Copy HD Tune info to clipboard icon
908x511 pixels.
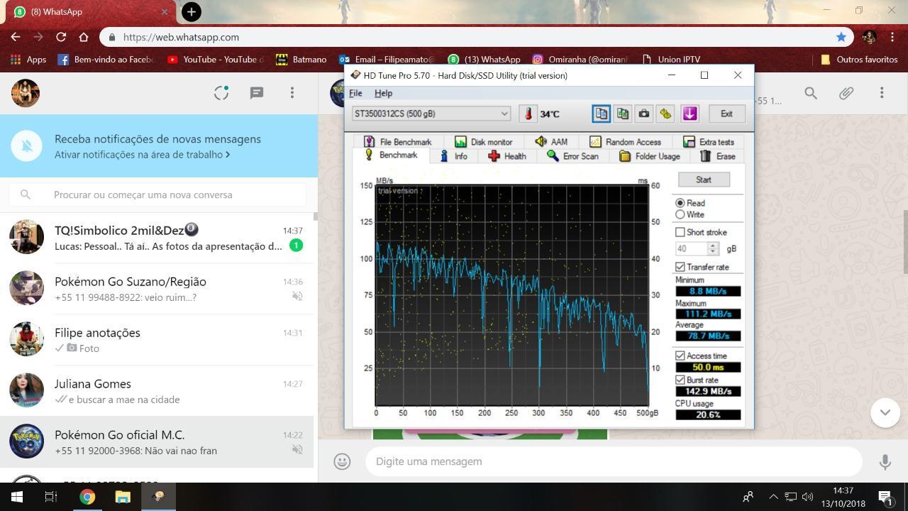click(x=601, y=114)
